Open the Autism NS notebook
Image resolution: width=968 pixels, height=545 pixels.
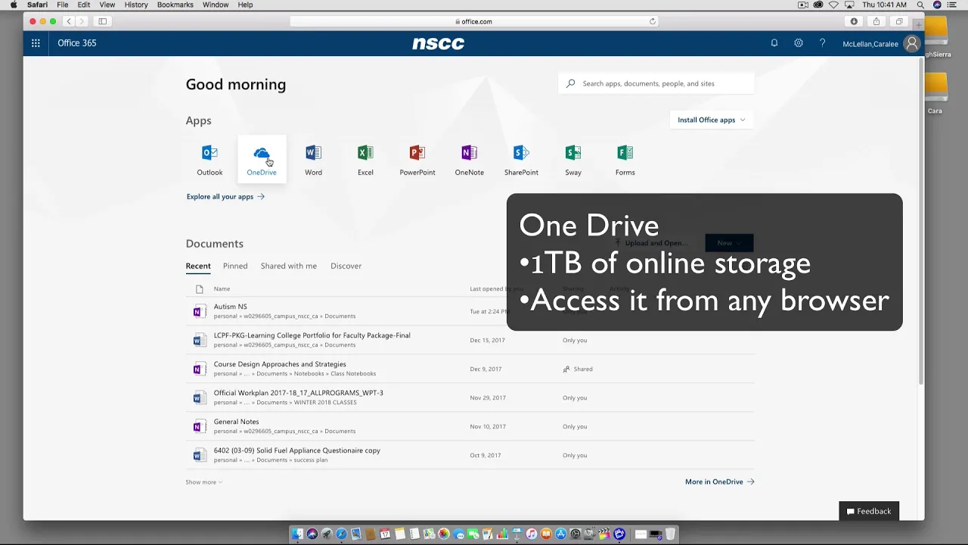coord(230,307)
